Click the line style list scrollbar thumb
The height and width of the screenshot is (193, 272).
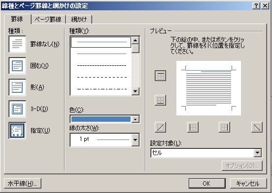[136, 49]
